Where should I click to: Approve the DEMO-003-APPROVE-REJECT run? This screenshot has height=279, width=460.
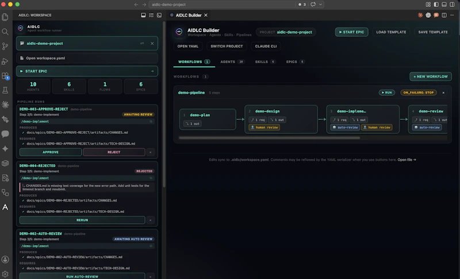point(51,152)
